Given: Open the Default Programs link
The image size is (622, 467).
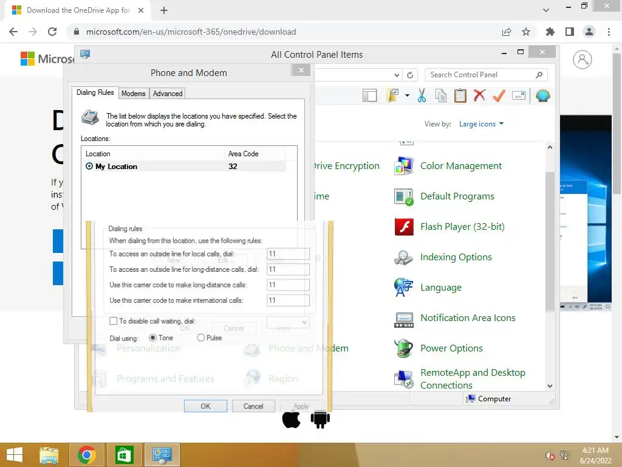Looking at the screenshot, I should pos(457,196).
